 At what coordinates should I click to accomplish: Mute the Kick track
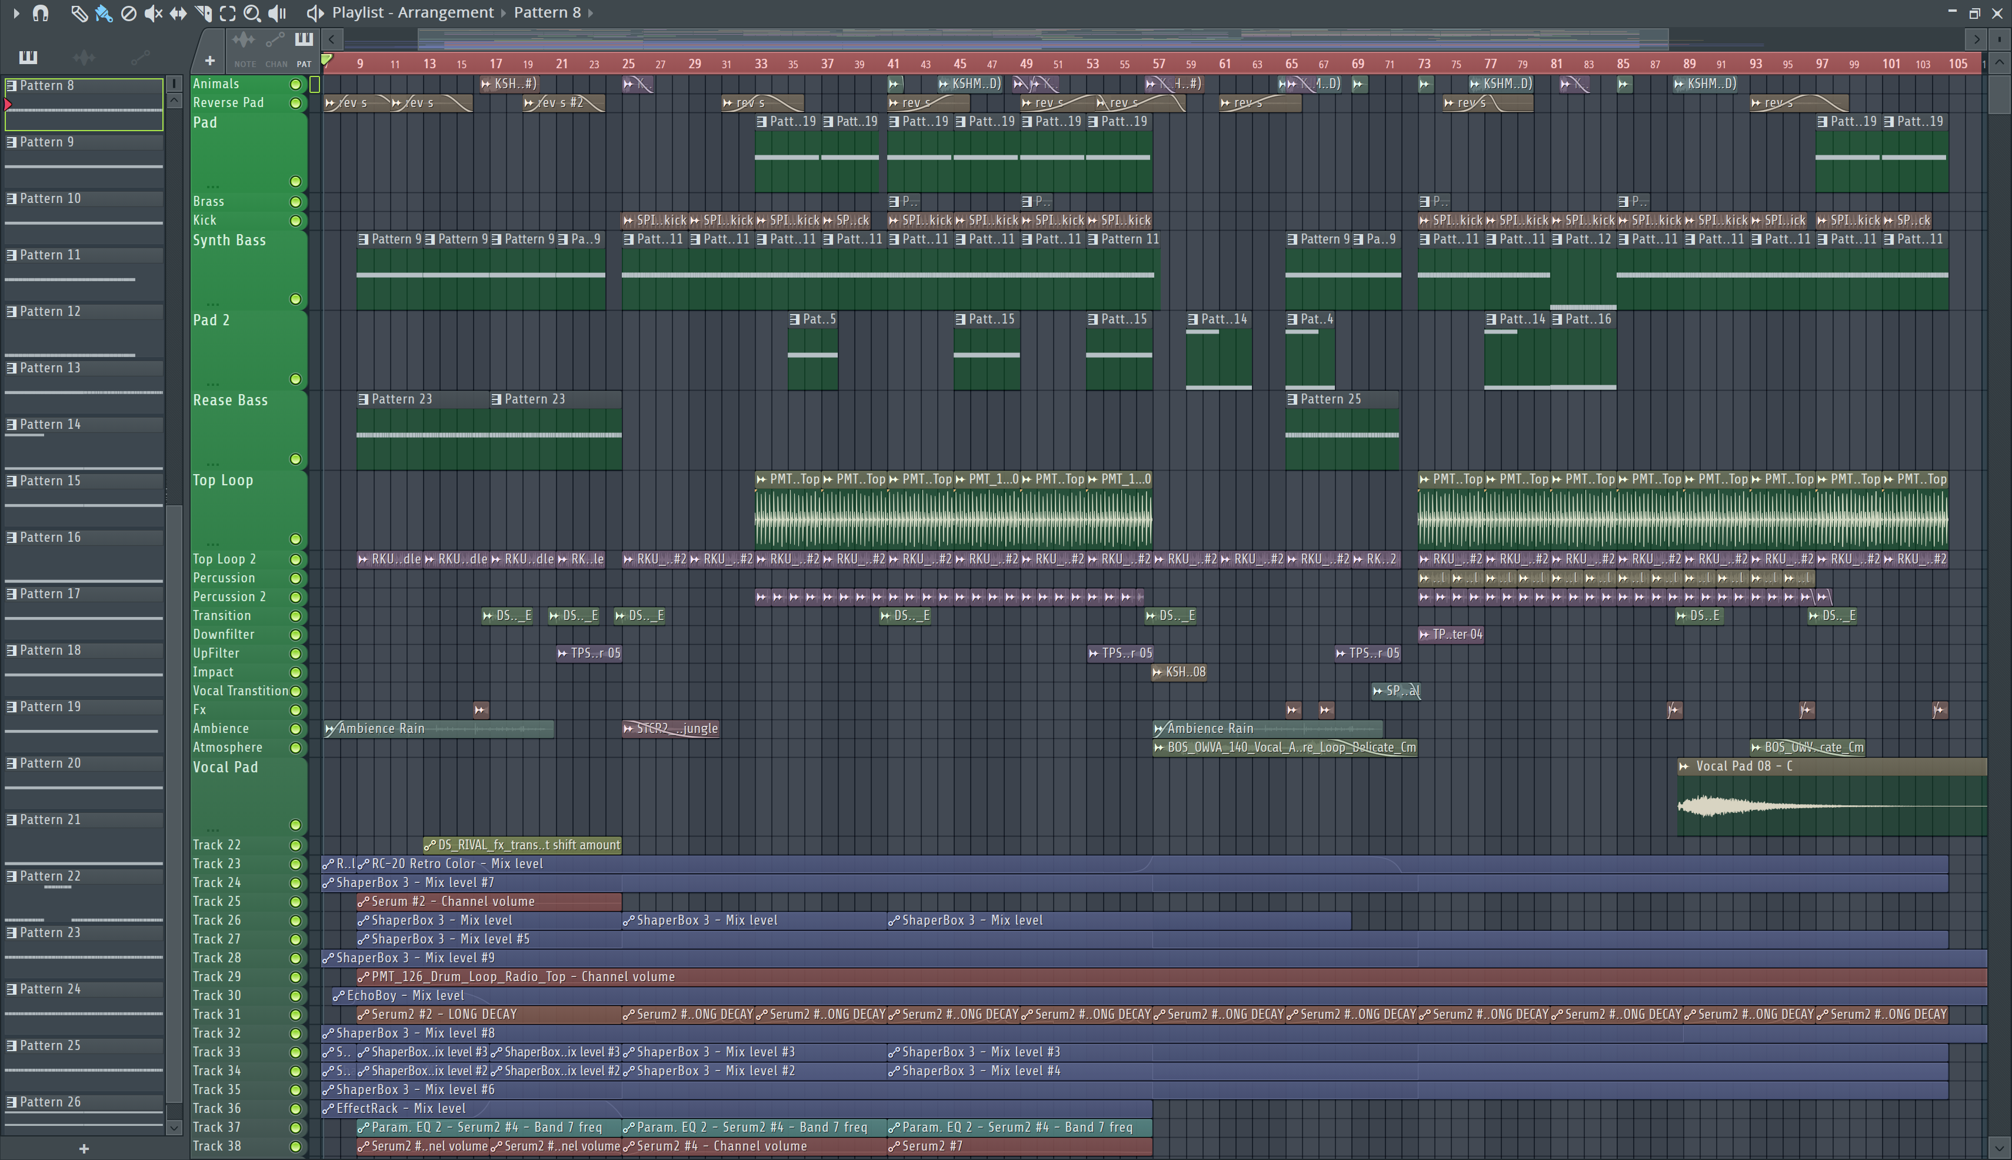(x=296, y=221)
